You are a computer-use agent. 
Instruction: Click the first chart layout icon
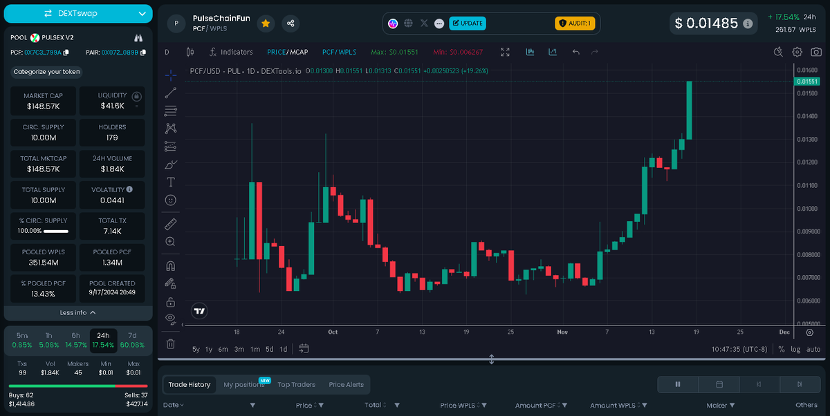531,52
